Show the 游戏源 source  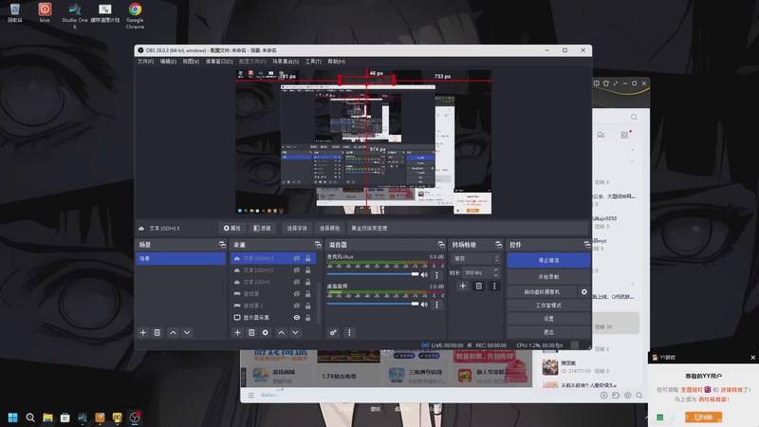[297, 294]
